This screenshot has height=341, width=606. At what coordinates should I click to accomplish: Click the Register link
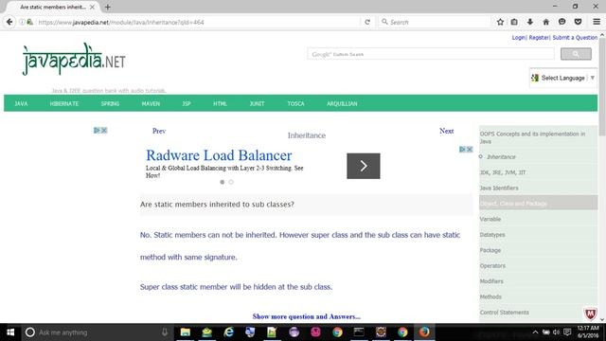point(539,38)
